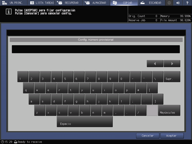Tap the d key

coord(56,99)
